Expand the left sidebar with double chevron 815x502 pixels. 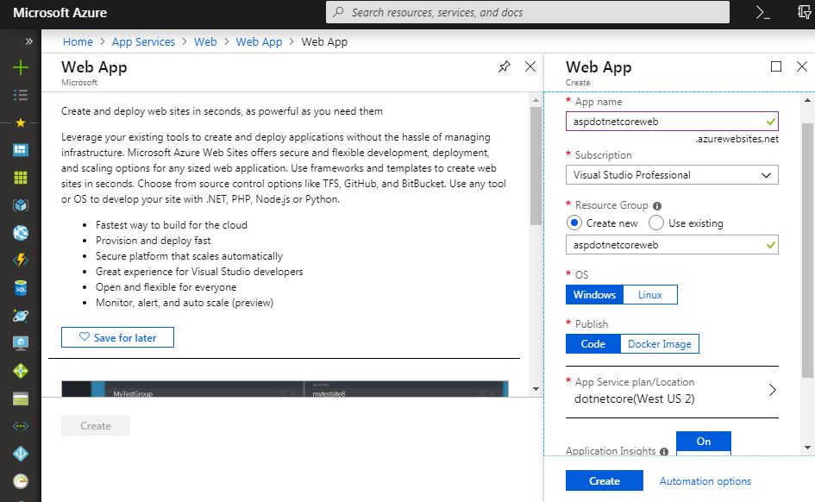coord(29,41)
